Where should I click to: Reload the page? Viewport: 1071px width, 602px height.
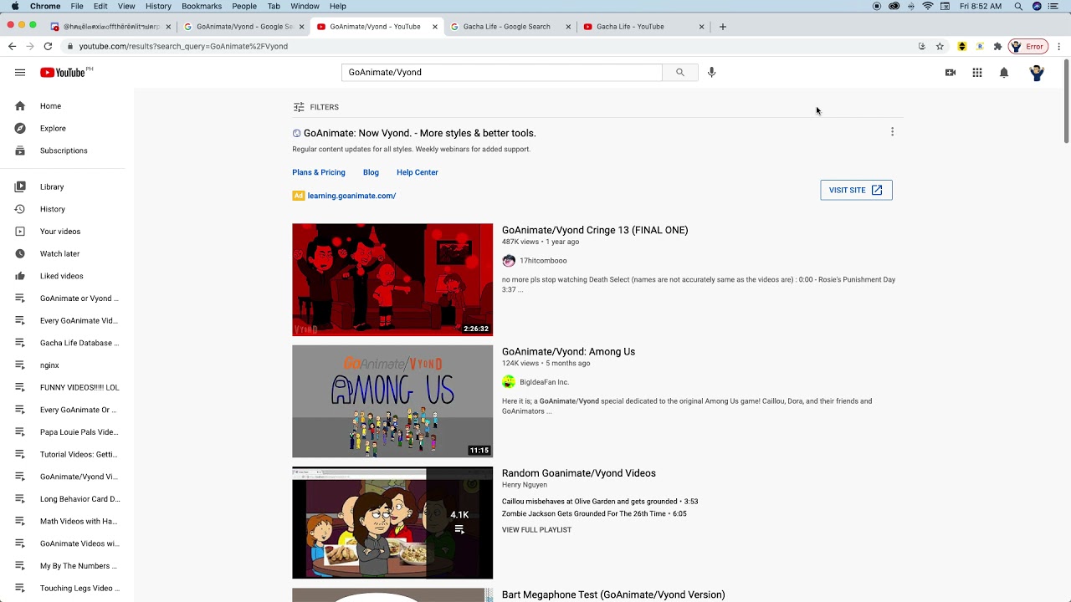click(x=48, y=47)
